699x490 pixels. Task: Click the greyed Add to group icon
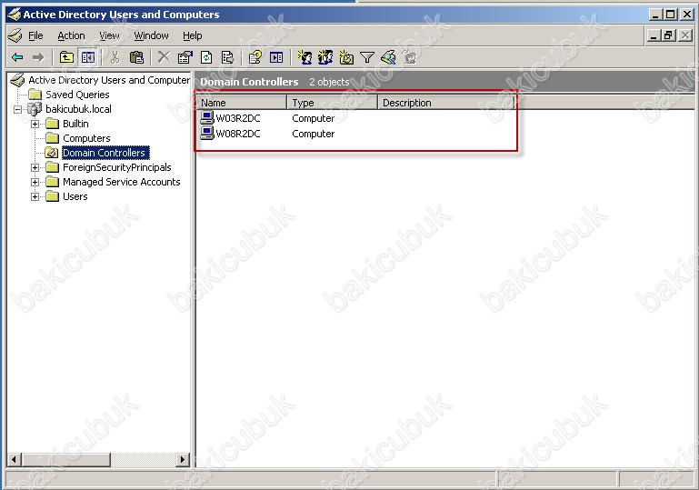tap(410, 57)
